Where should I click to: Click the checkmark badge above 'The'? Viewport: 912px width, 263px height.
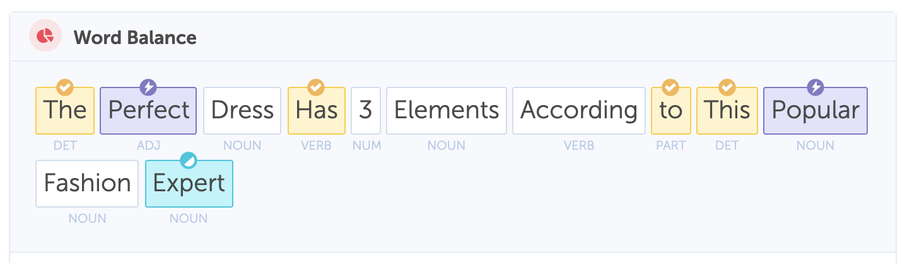coord(64,87)
